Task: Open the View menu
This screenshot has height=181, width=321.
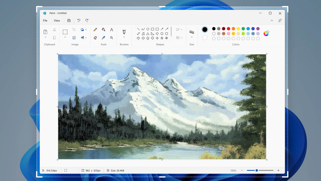Action: tap(57, 20)
